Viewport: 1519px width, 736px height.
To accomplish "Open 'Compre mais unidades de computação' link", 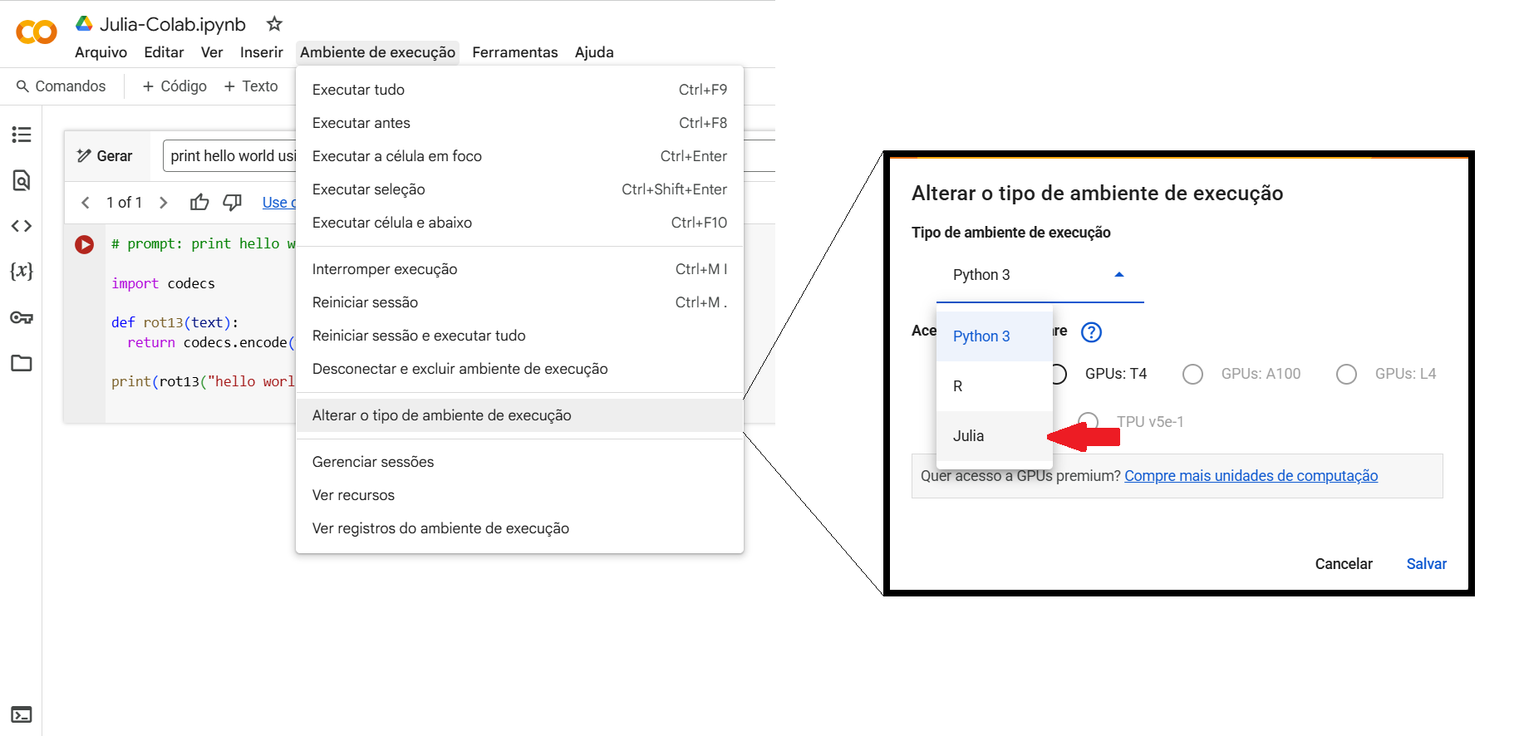I will tap(1251, 476).
